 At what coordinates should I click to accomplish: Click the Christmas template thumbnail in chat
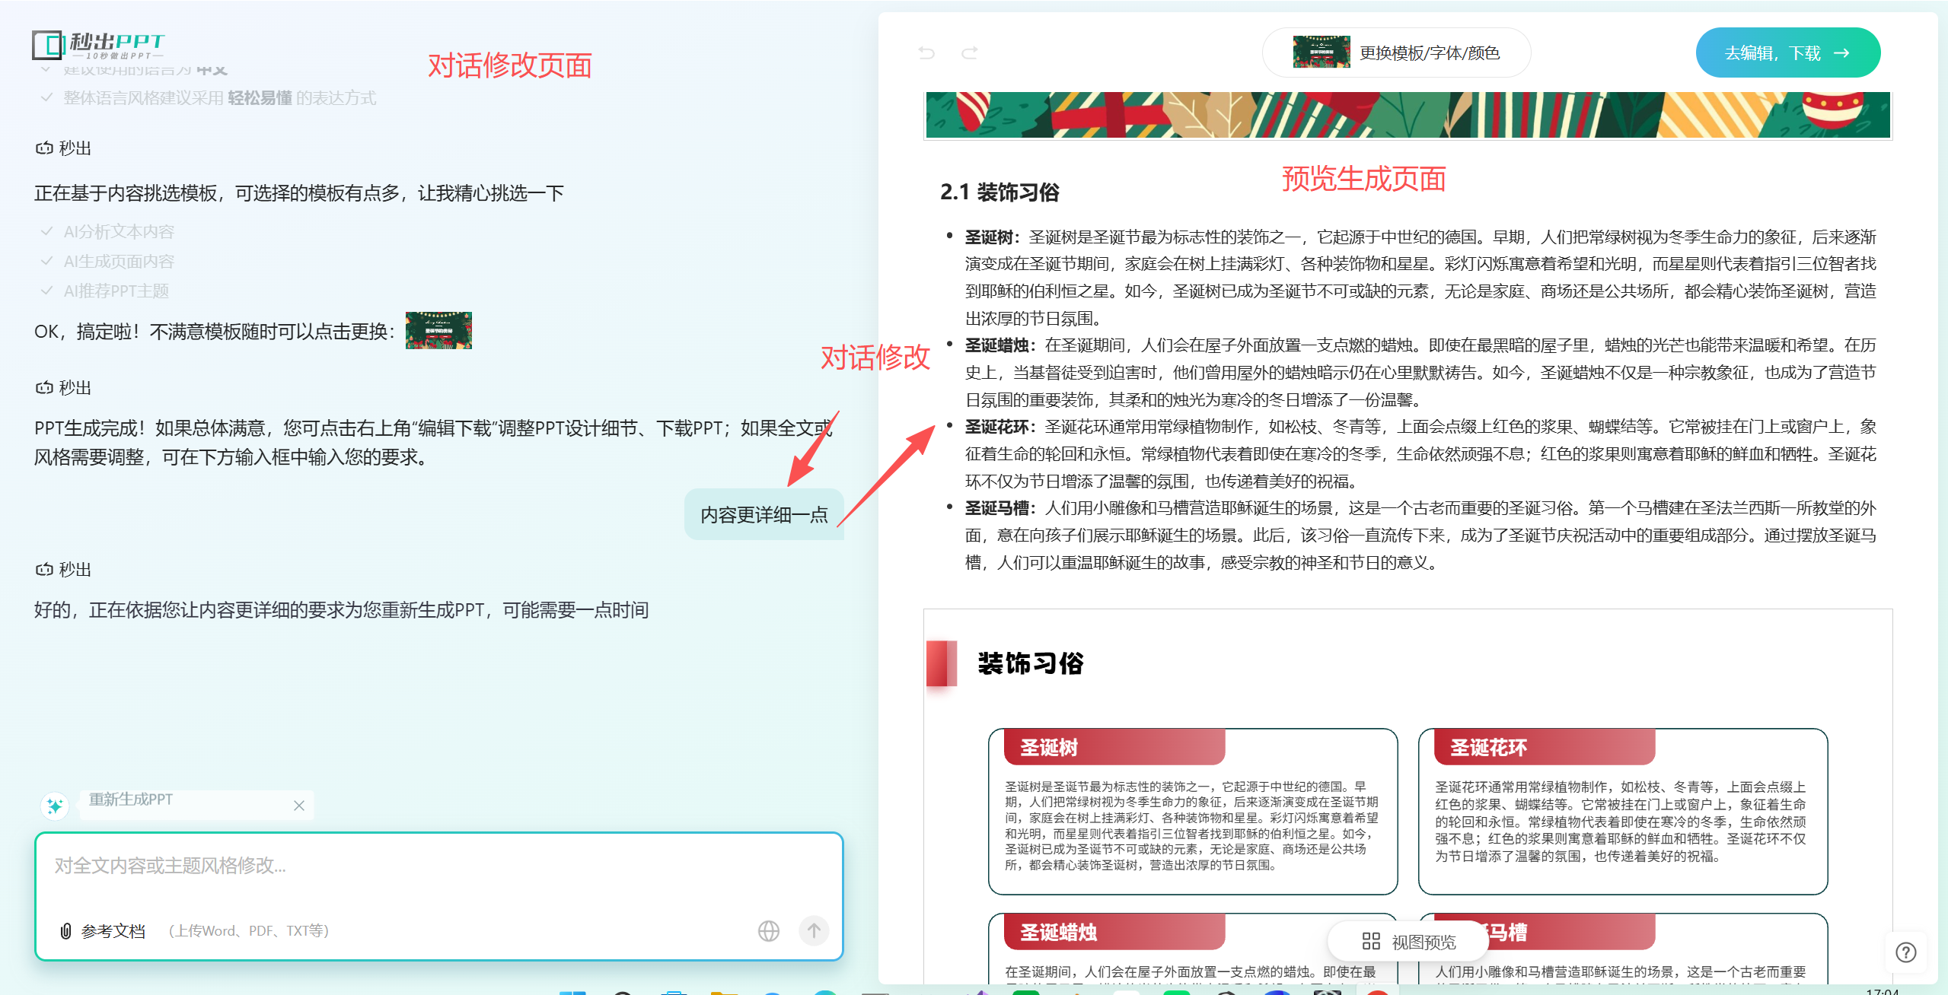coord(438,330)
